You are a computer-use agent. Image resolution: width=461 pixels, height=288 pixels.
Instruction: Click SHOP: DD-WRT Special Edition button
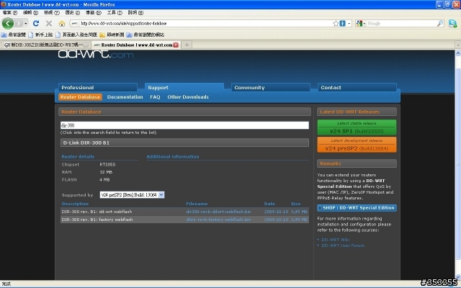tap(357, 208)
